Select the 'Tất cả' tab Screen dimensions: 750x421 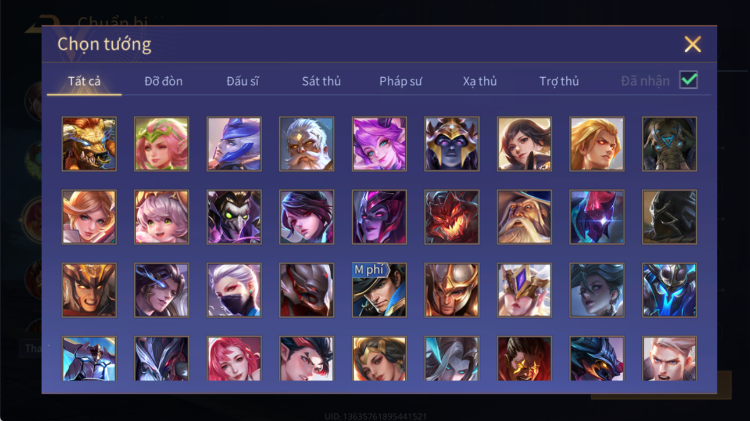tap(84, 81)
